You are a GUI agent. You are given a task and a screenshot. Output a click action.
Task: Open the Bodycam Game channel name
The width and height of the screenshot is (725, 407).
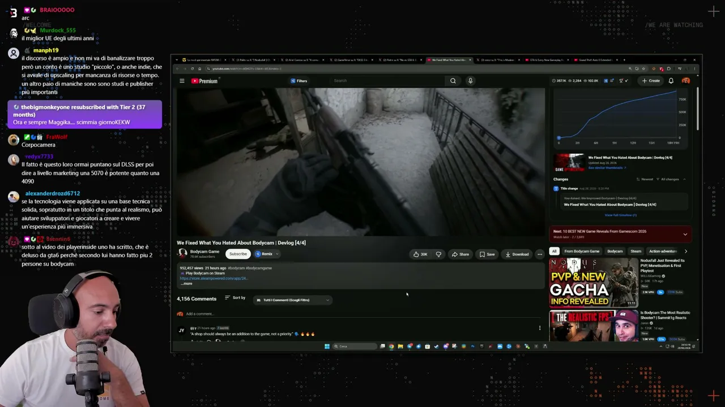pos(204,252)
